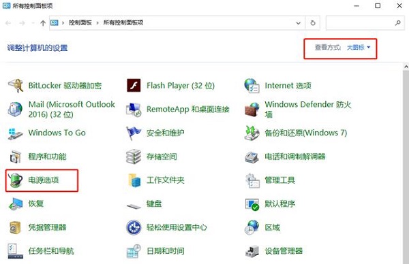Open the 管理工具 gear icon
This screenshot has width=409, height=264.
[x=252, y=180]
